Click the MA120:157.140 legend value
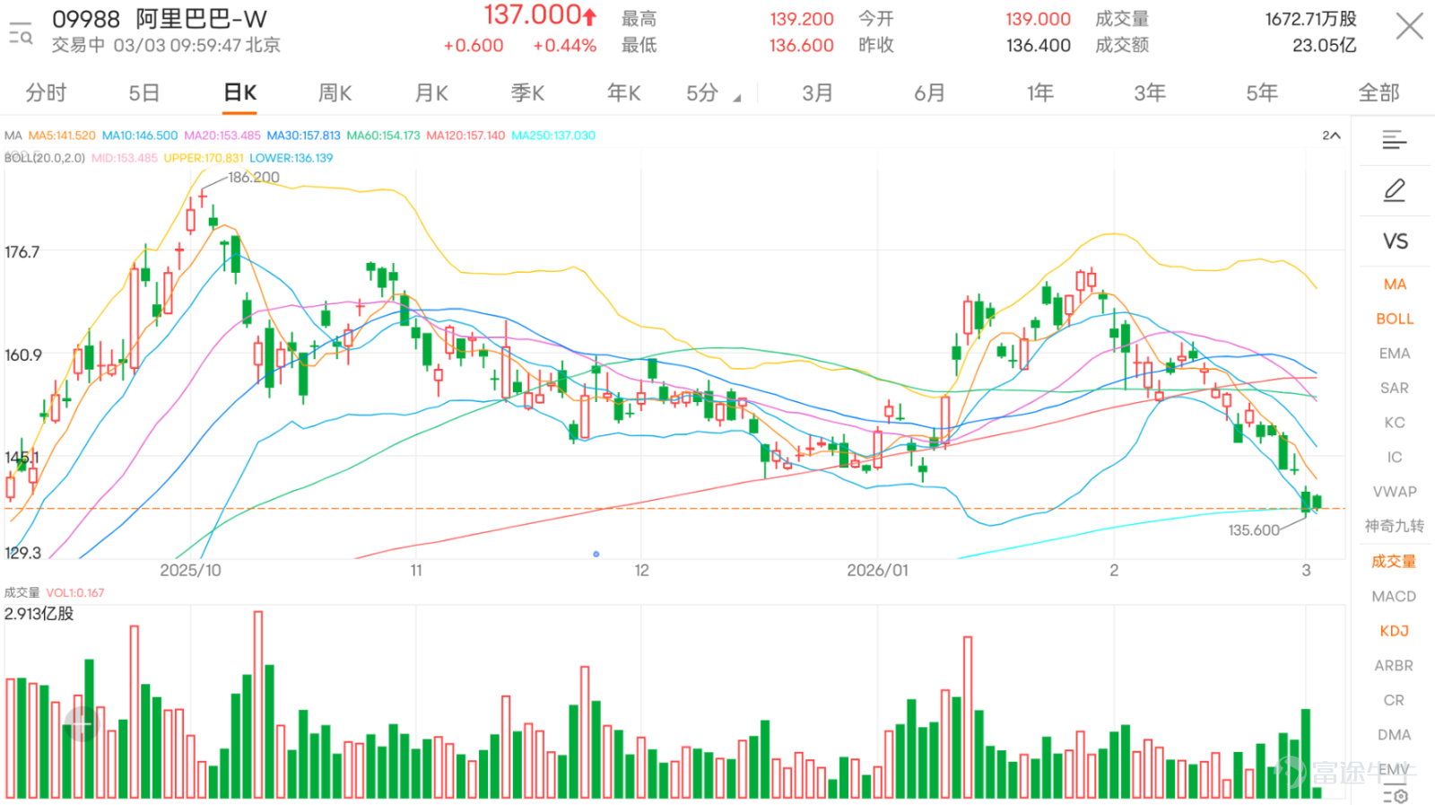 465,136
